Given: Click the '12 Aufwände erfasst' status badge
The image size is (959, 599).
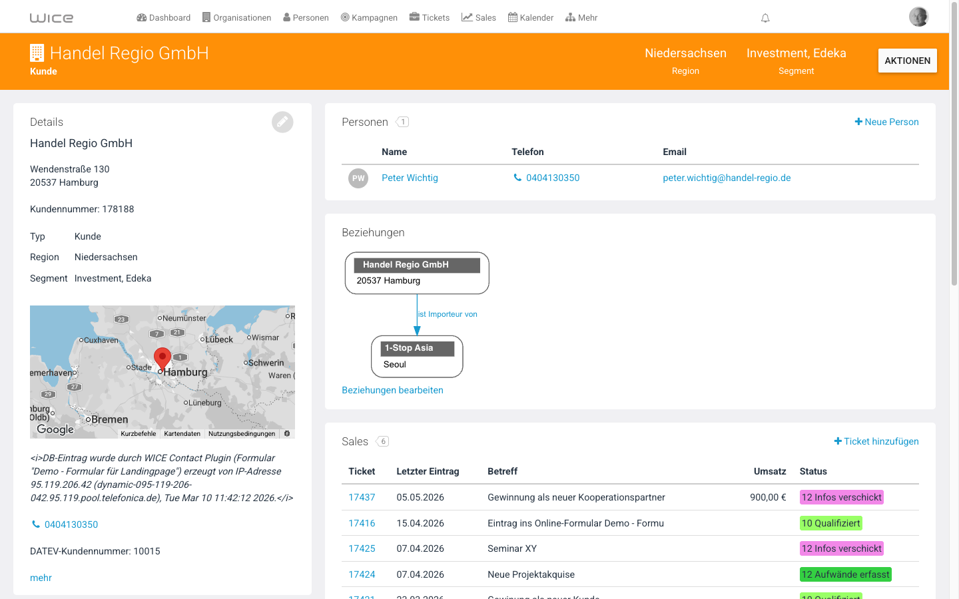Looking at the screenshot, I should (845, 574).
